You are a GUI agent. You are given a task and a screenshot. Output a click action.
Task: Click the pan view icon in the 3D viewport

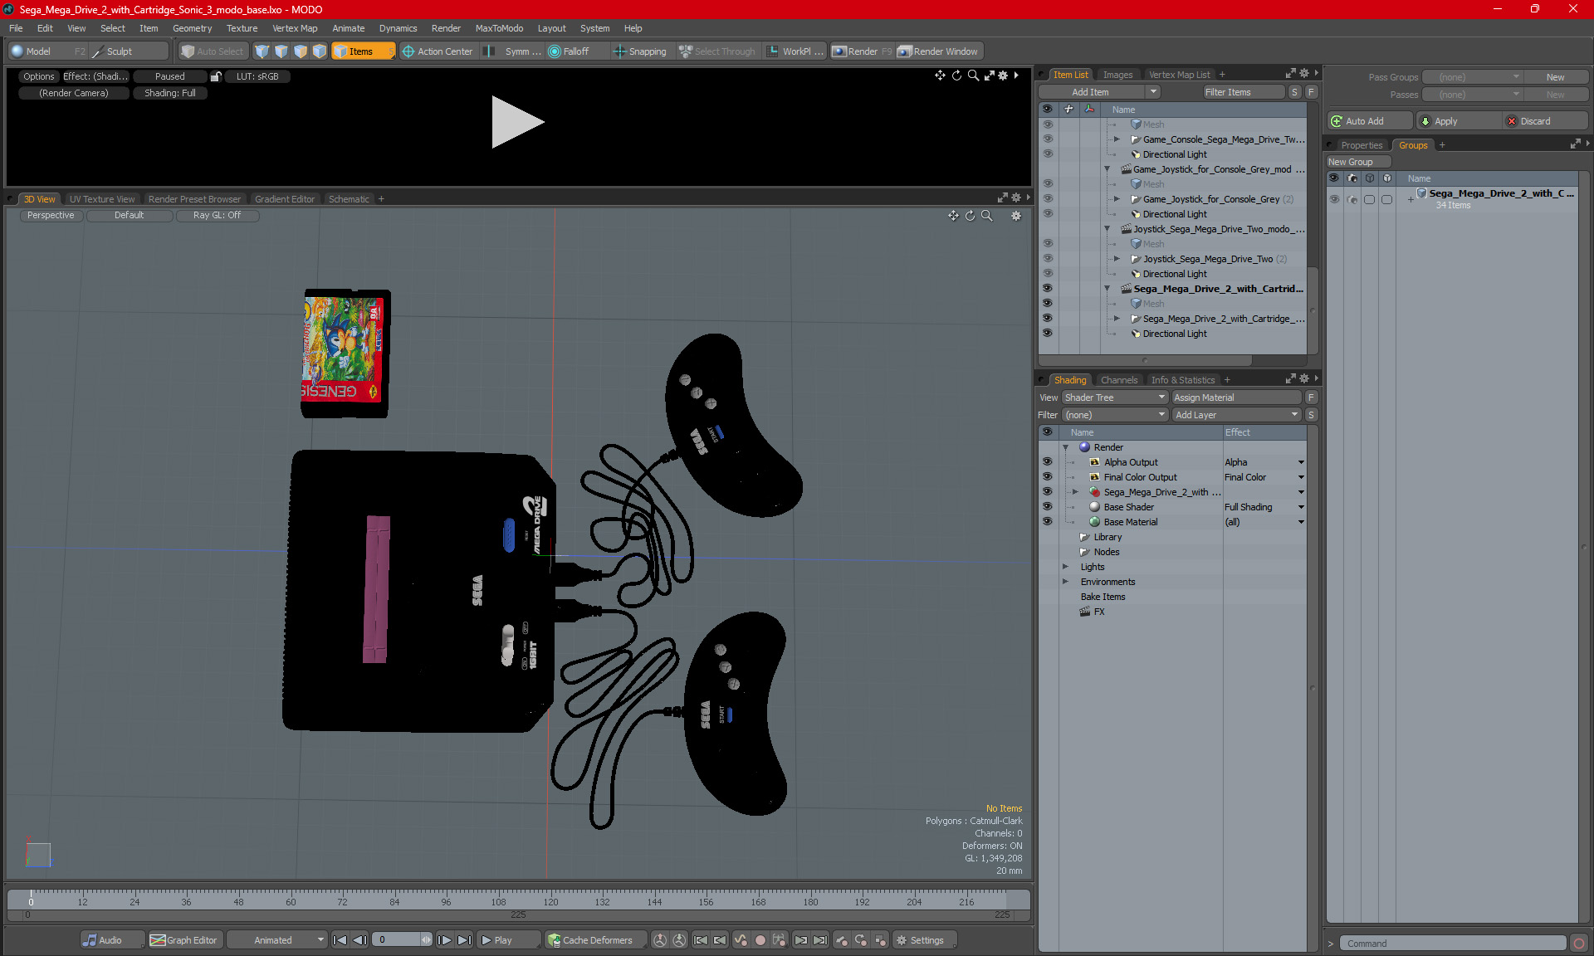[953, 216]
